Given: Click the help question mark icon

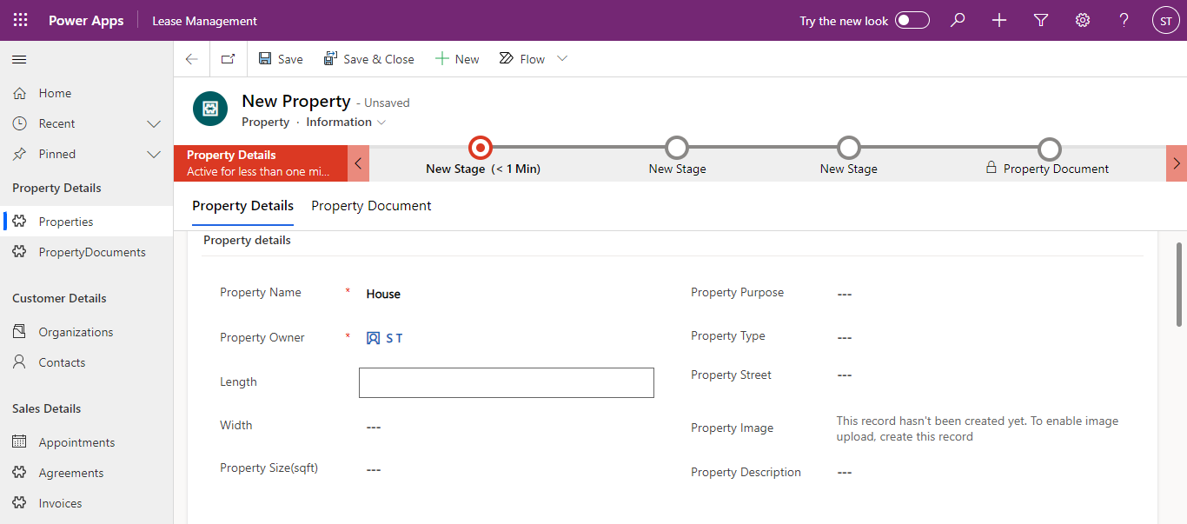Looking at the screenshot, I should click(1124, 20).
